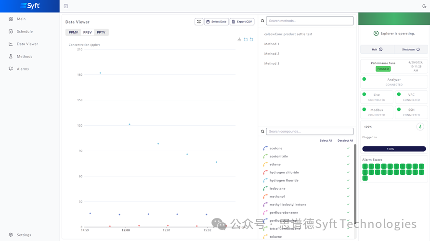The height and width of the screenshot is (241, 430).
Task: Toggle ethene checkmark
Action: 348,164
